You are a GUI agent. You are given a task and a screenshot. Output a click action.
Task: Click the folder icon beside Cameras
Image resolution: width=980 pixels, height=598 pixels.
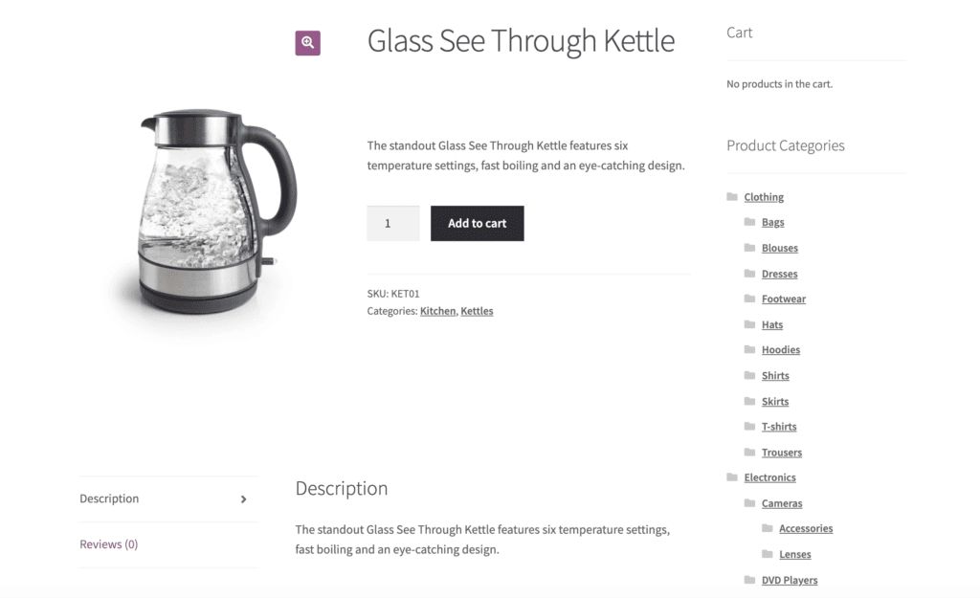(x=749, y=502)
